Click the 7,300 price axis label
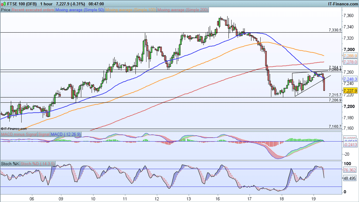 [349, 50]
